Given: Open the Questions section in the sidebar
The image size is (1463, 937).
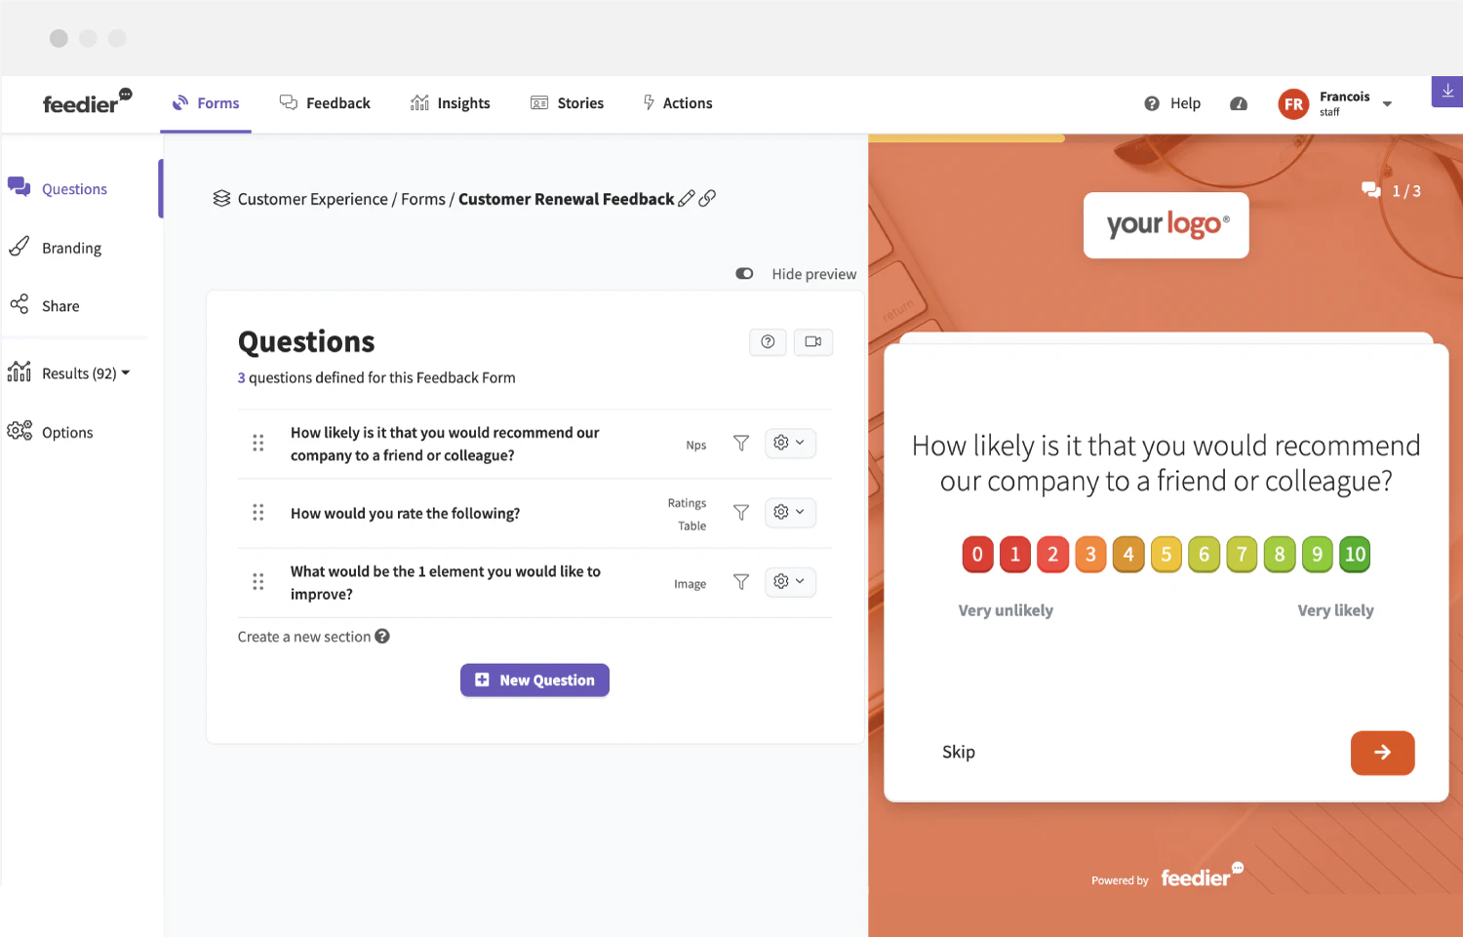Looking at the screenshot, I should (73, 188).
